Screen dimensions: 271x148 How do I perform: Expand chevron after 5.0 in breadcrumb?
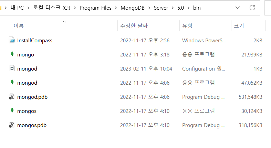[x=189, y=8]
